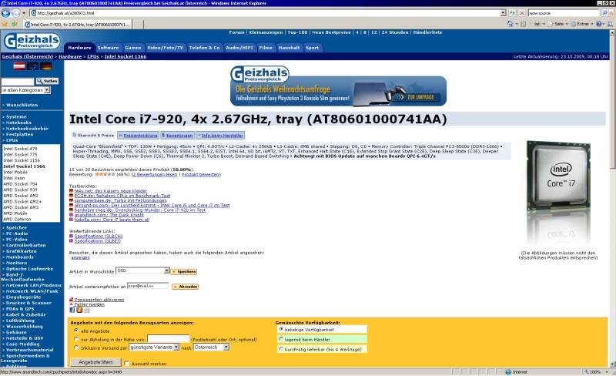Click the Stop loading X icon
This screenshot has height=376, width=616.
522,13
